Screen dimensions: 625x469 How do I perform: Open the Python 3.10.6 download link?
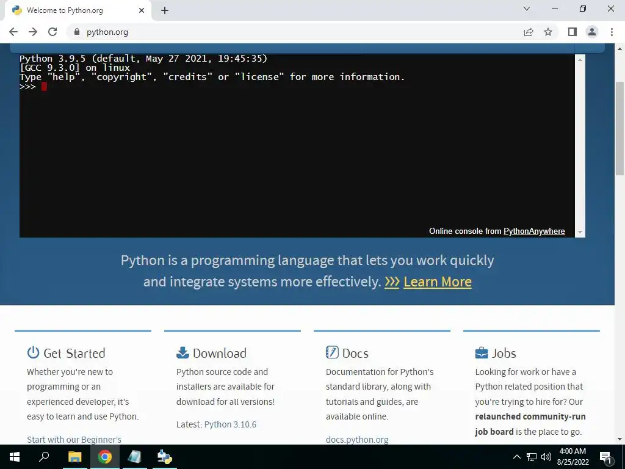230,424
